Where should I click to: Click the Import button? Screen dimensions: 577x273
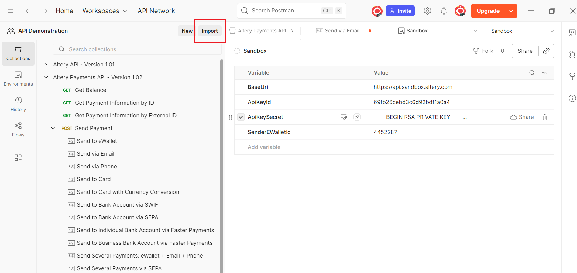pos(210,31)
